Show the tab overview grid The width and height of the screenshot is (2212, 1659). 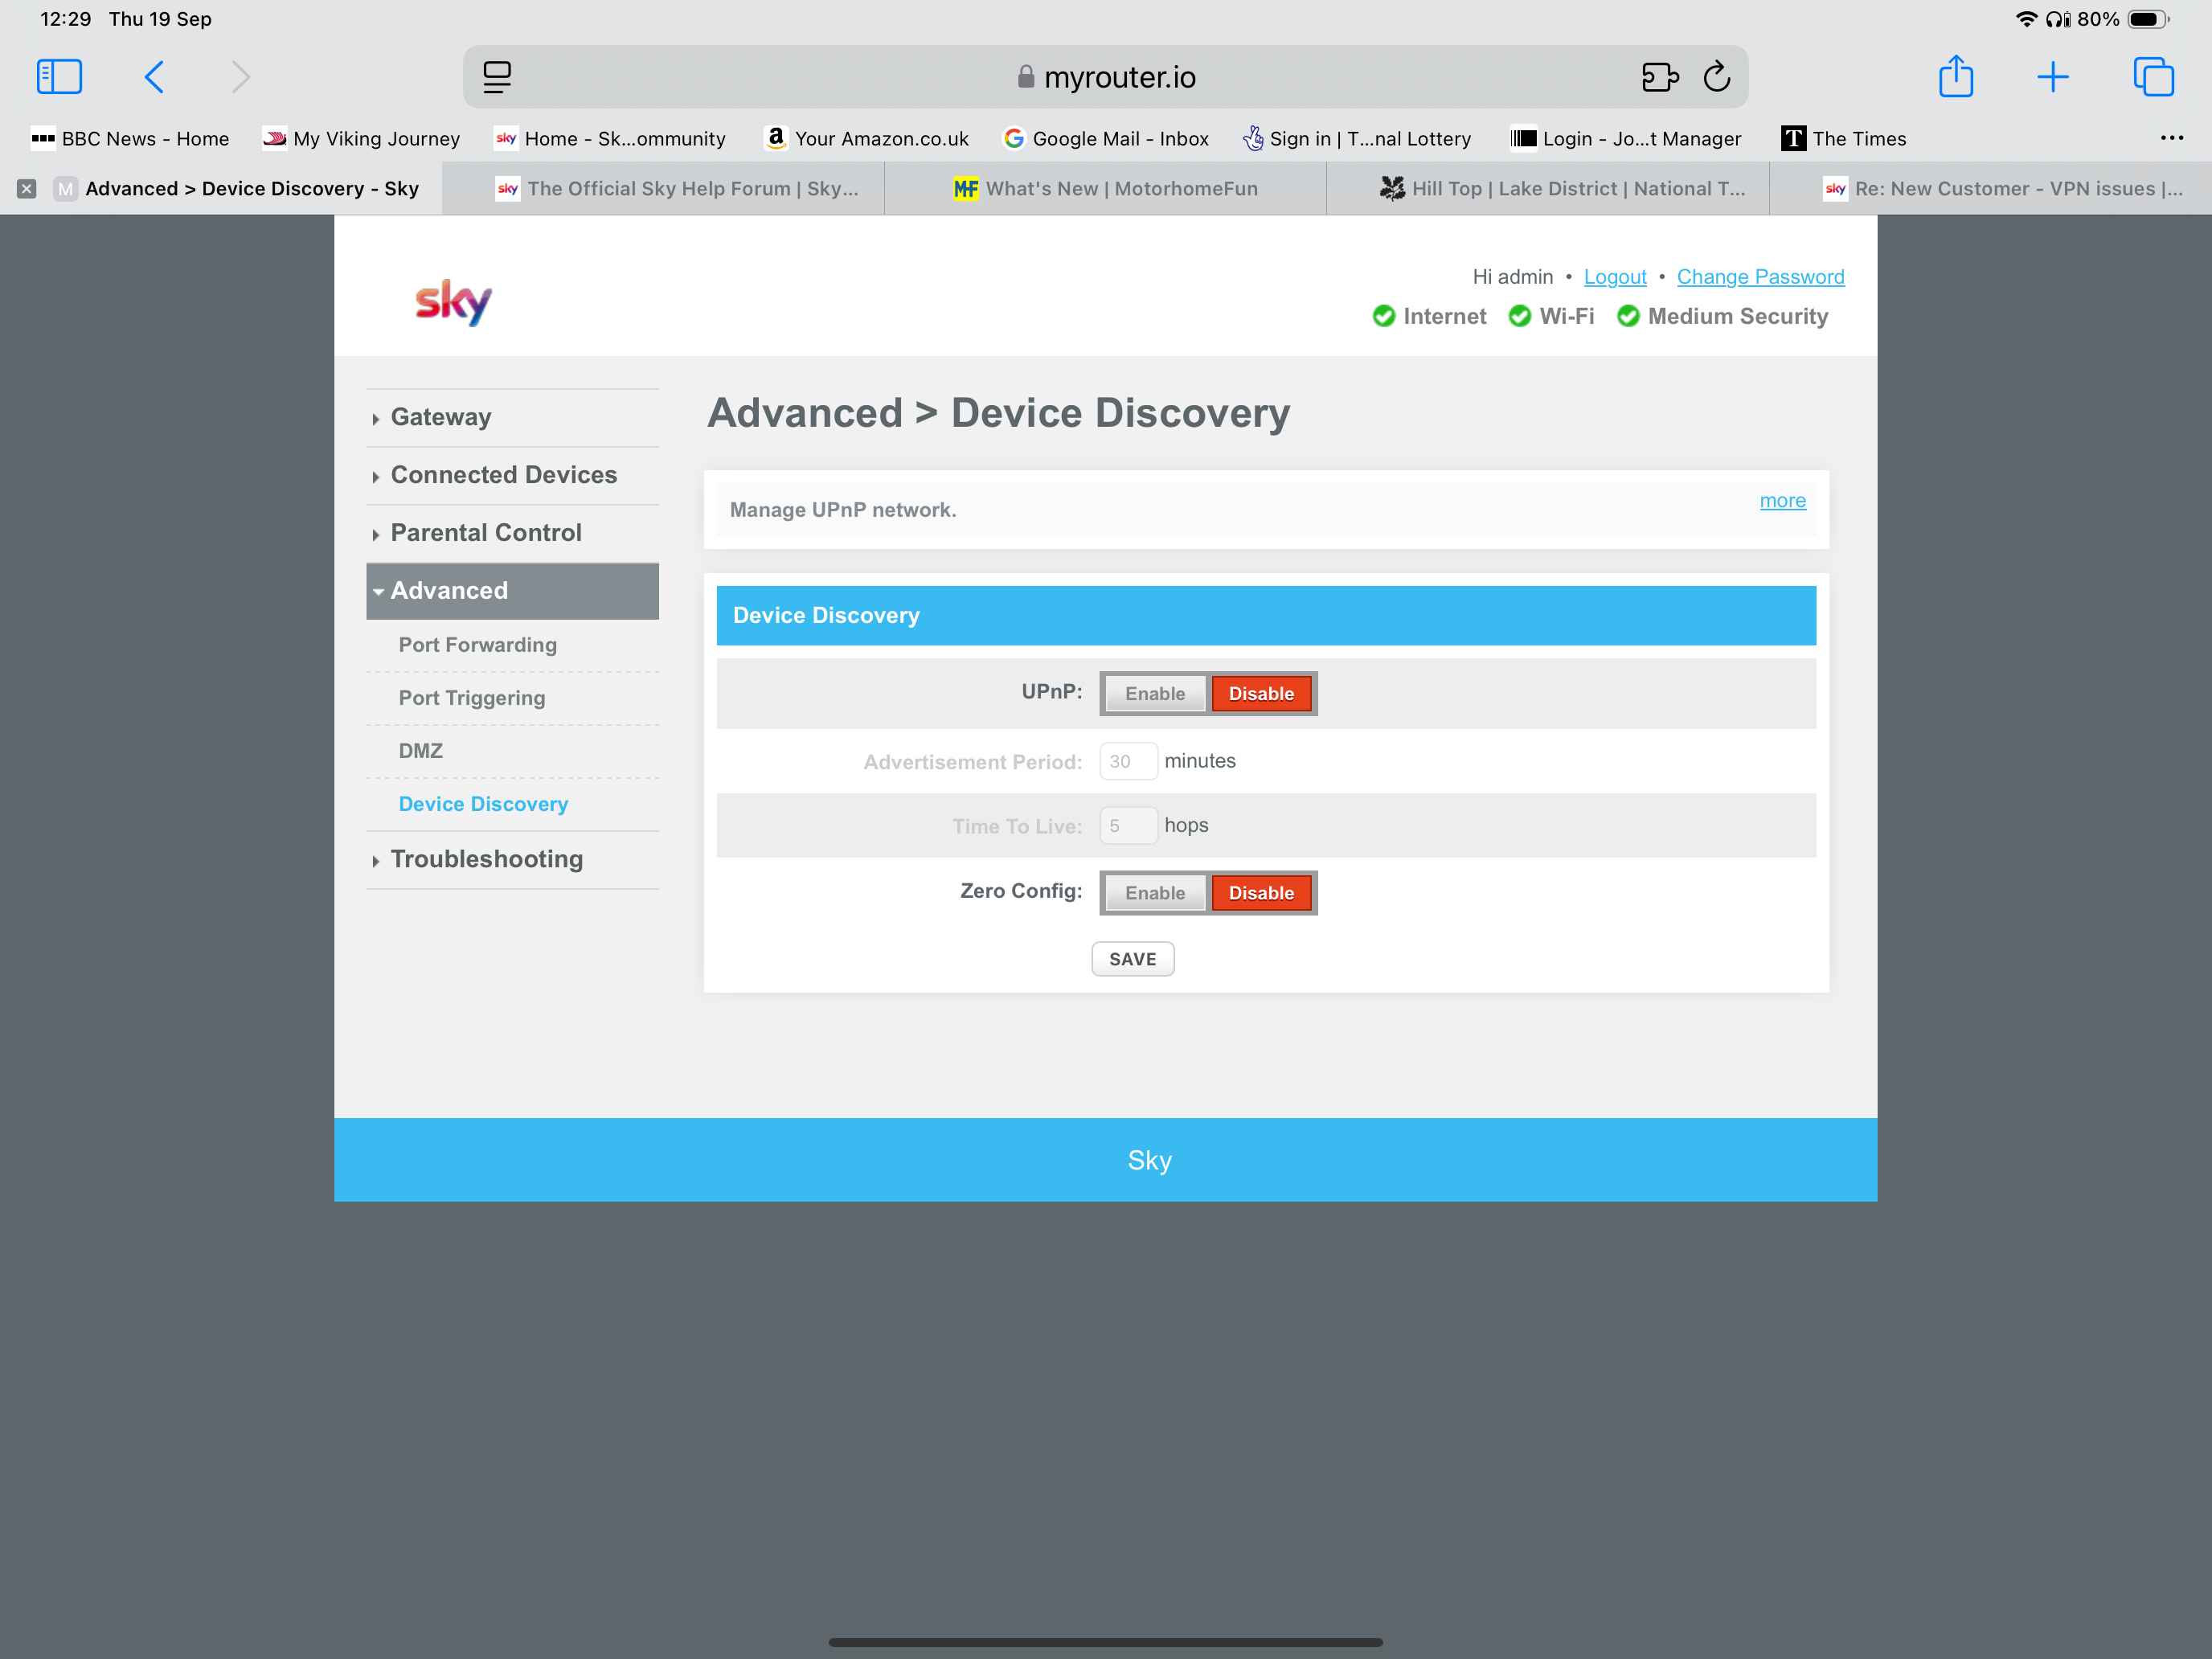click(2155, 76)
